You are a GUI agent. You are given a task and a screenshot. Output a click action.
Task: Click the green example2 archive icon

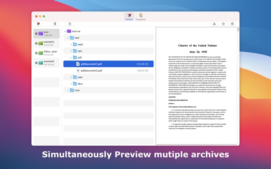click(40, 43)
